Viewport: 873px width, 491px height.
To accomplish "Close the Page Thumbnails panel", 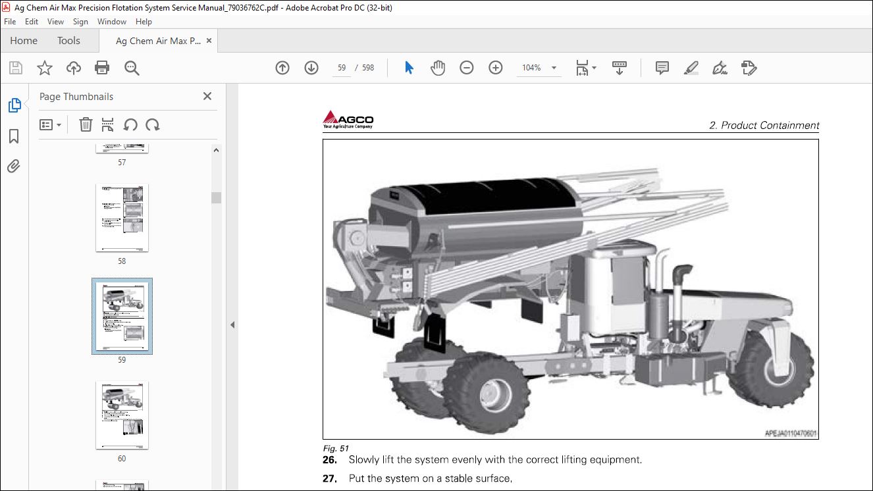I will pyautogui.click(x=207, y=96).
